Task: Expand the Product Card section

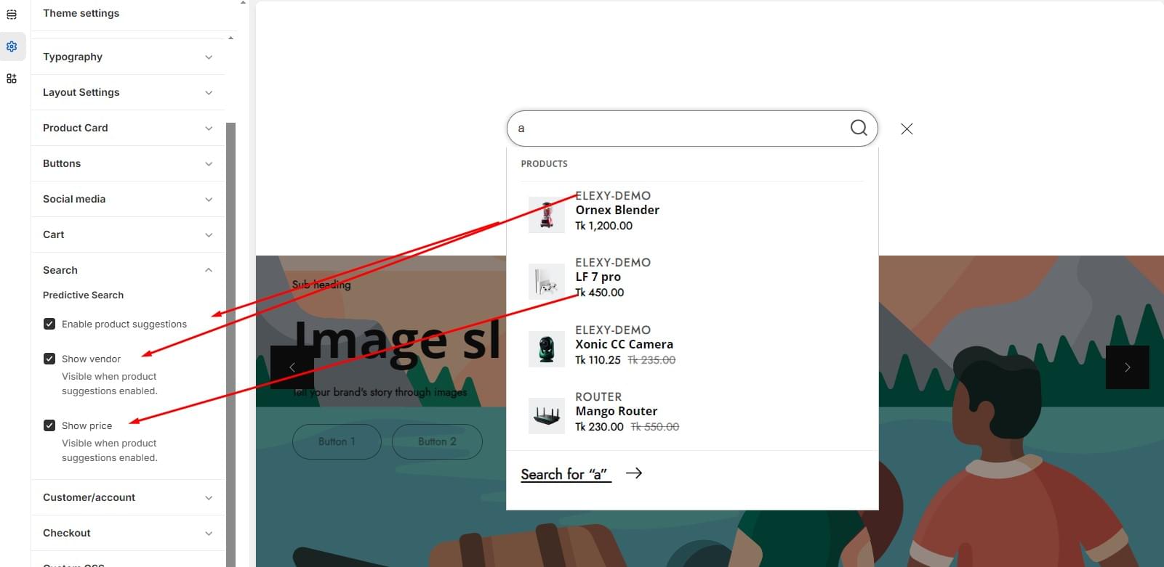Action: (x=128, y=128)
